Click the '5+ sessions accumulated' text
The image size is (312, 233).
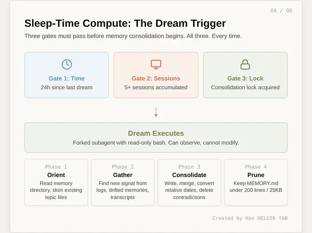pos(156,87)
